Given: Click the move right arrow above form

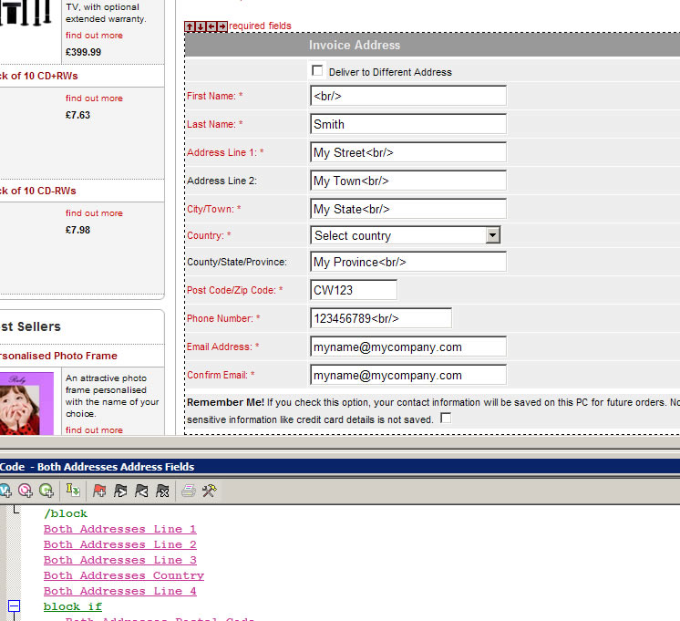Looking at the screenshot, I should coord(222,26).
